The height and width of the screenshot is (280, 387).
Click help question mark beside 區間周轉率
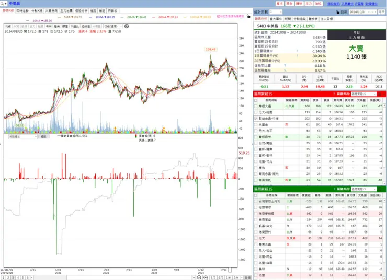click(285, 70)
